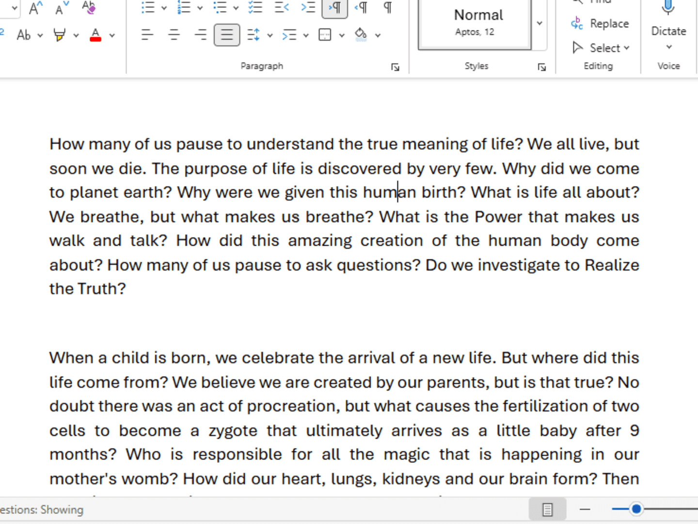Apply the red font color

click(x=95, y=35)
